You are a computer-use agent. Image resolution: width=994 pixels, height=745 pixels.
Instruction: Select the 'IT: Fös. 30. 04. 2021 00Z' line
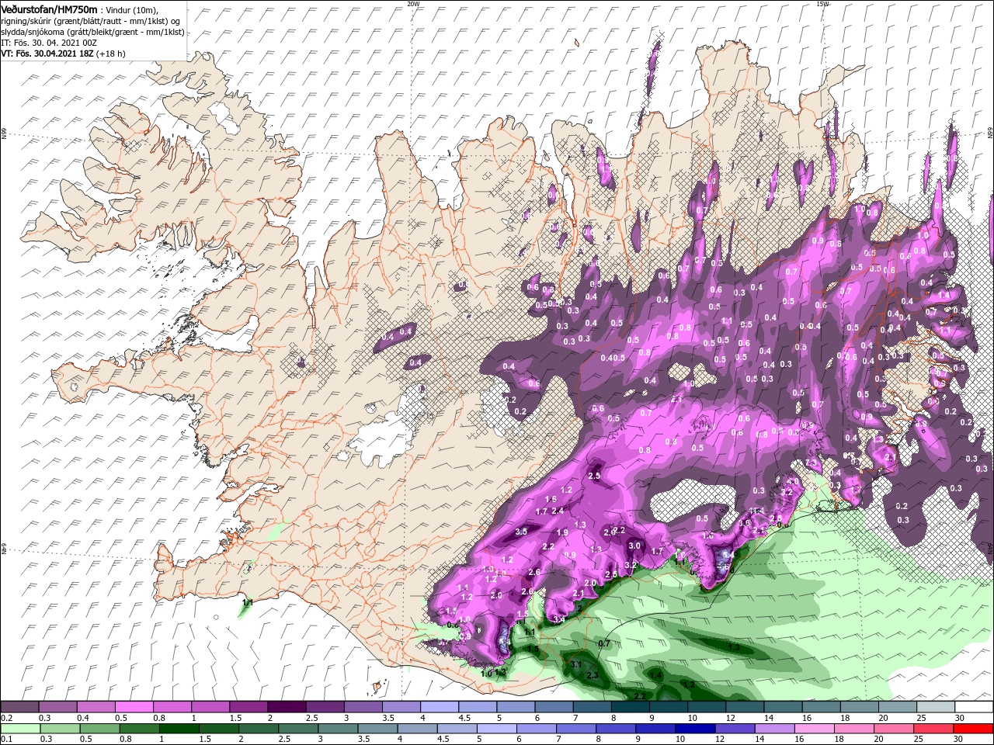pos(49,43)
